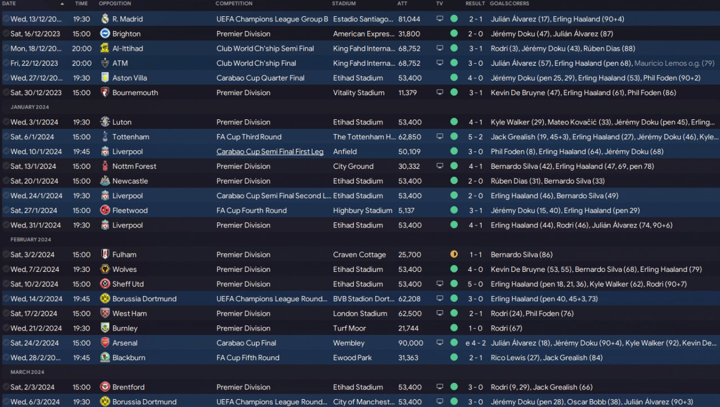Toggle the check mark beside Sat, 3/2/2024
This screenshot has width=720, height=407.
point(6,254)
